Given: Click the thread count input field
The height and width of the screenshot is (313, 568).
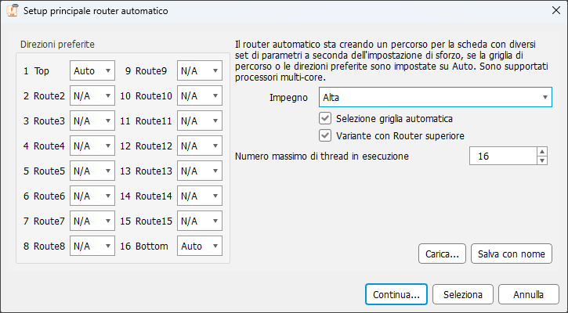Looking at the screenshot, I should click(501, 156).
